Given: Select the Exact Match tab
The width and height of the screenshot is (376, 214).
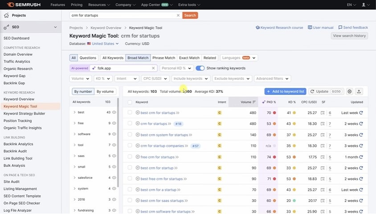Looking at the screenshot, I should click(x=189, y=58).
